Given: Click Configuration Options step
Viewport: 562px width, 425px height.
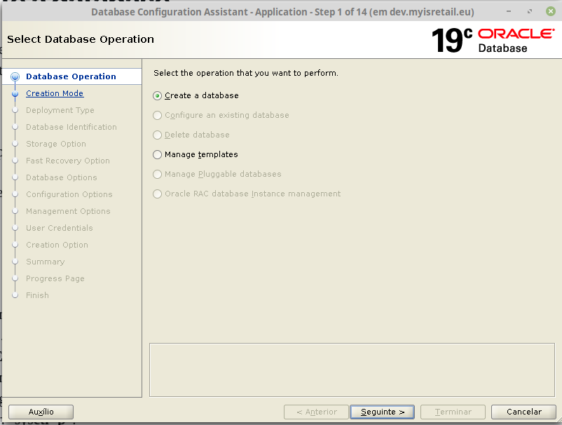Looking at the screenshot, I should click(69, 194).
